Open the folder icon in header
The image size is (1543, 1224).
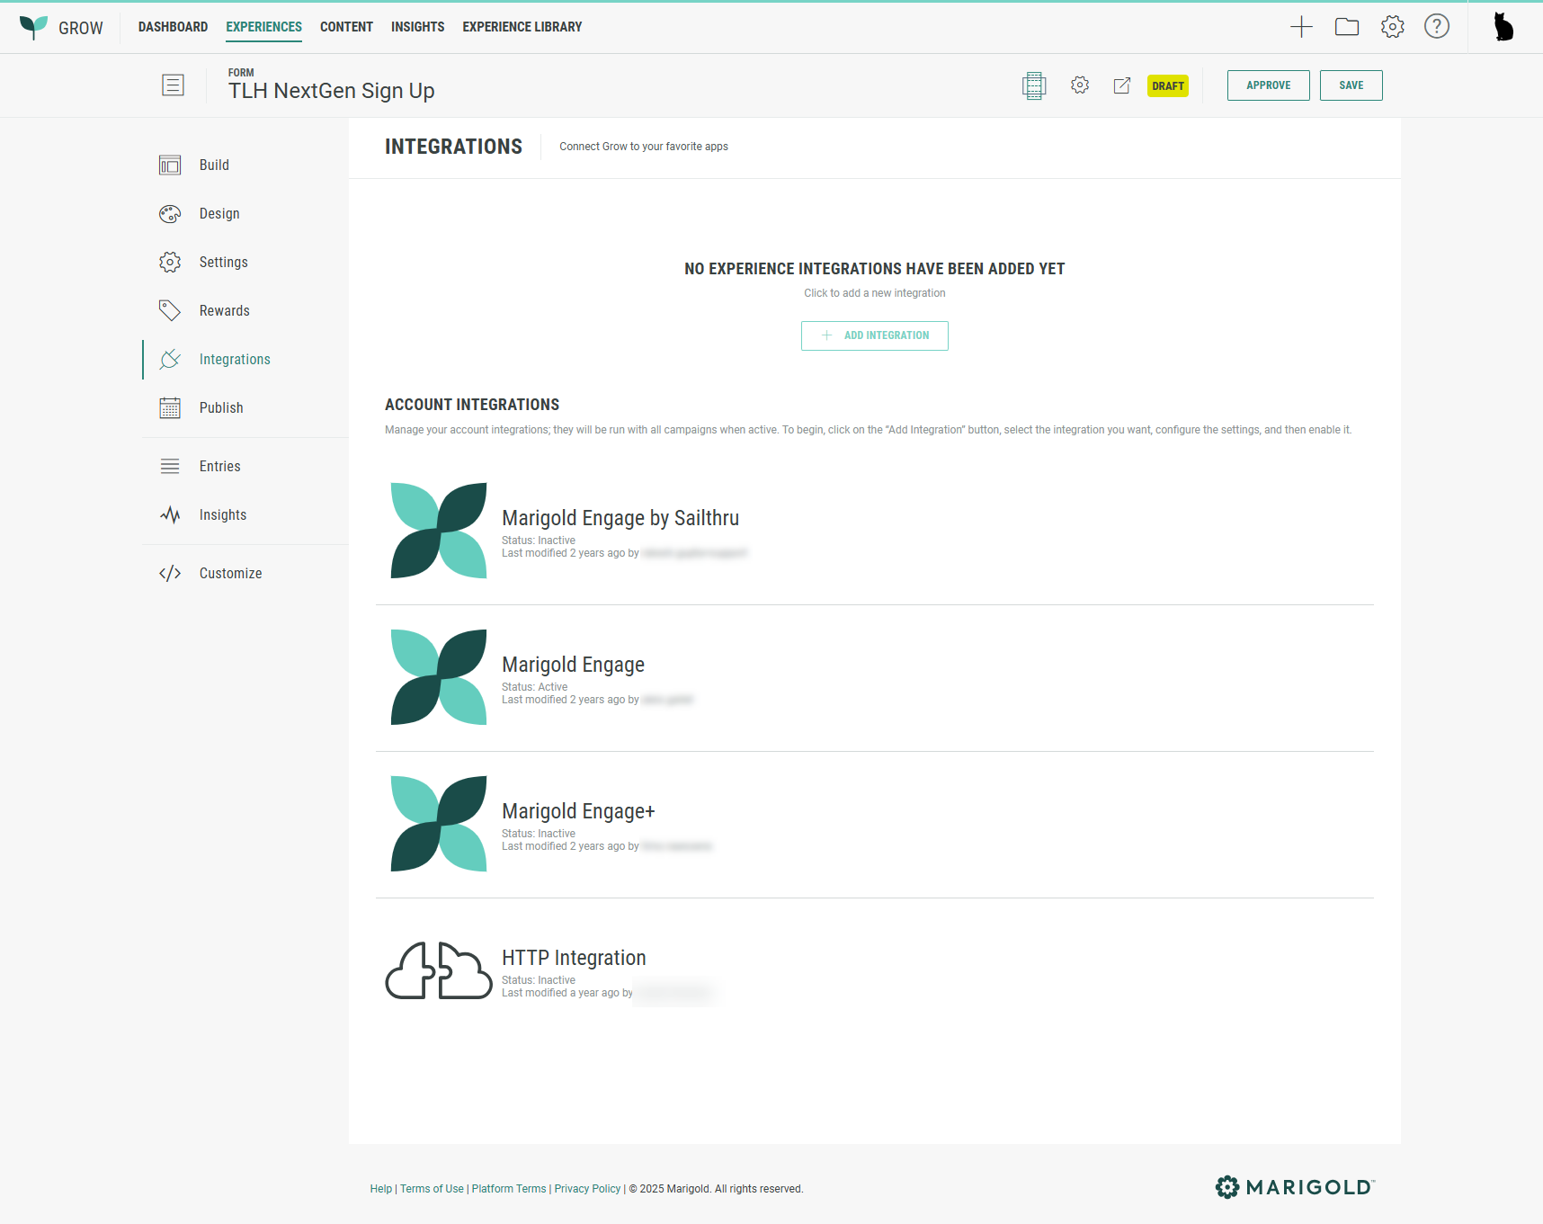coord(1346,27)
